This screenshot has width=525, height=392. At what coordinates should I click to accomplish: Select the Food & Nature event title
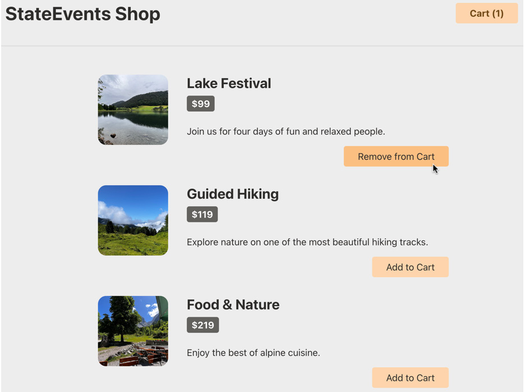pyautogui.click(x=233, y=305)
